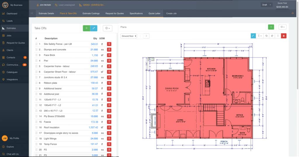299x157 pixels.
Task: Select the Temp Fence row
Action: 73,144
